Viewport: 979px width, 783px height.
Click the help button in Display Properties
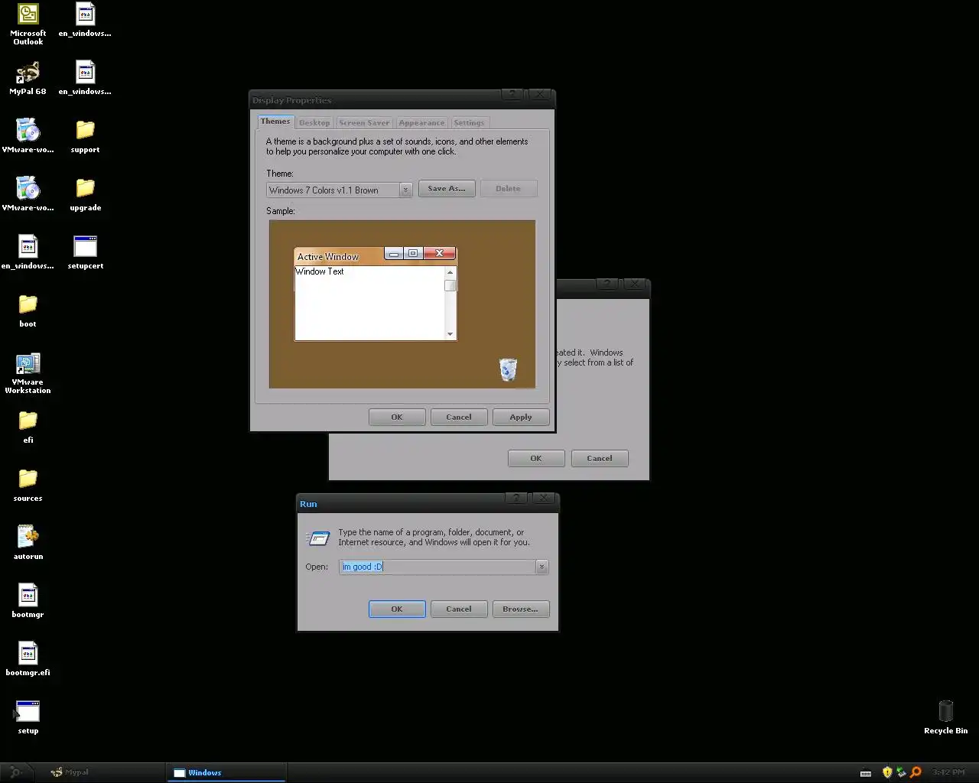[512, 94]
